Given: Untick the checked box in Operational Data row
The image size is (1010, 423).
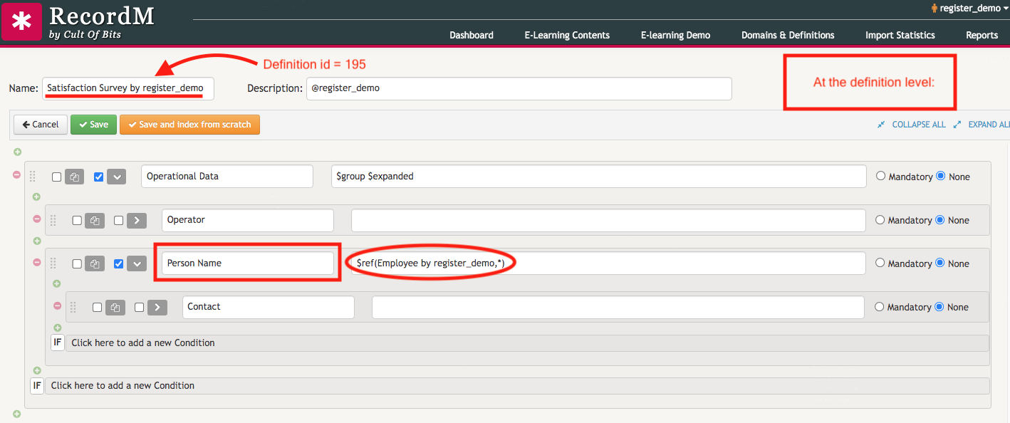Looking at the screenshot, I should [98, 177].
